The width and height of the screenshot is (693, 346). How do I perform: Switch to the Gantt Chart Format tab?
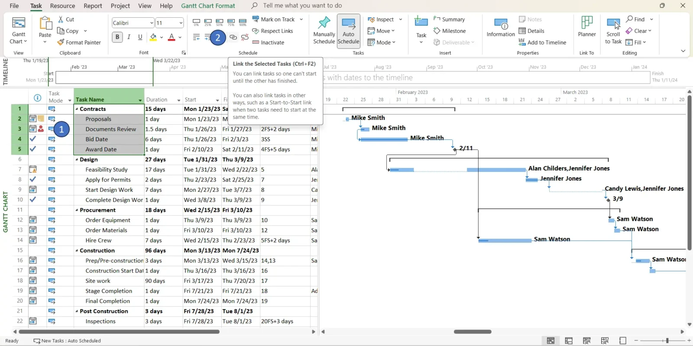[x=208, y=6]
